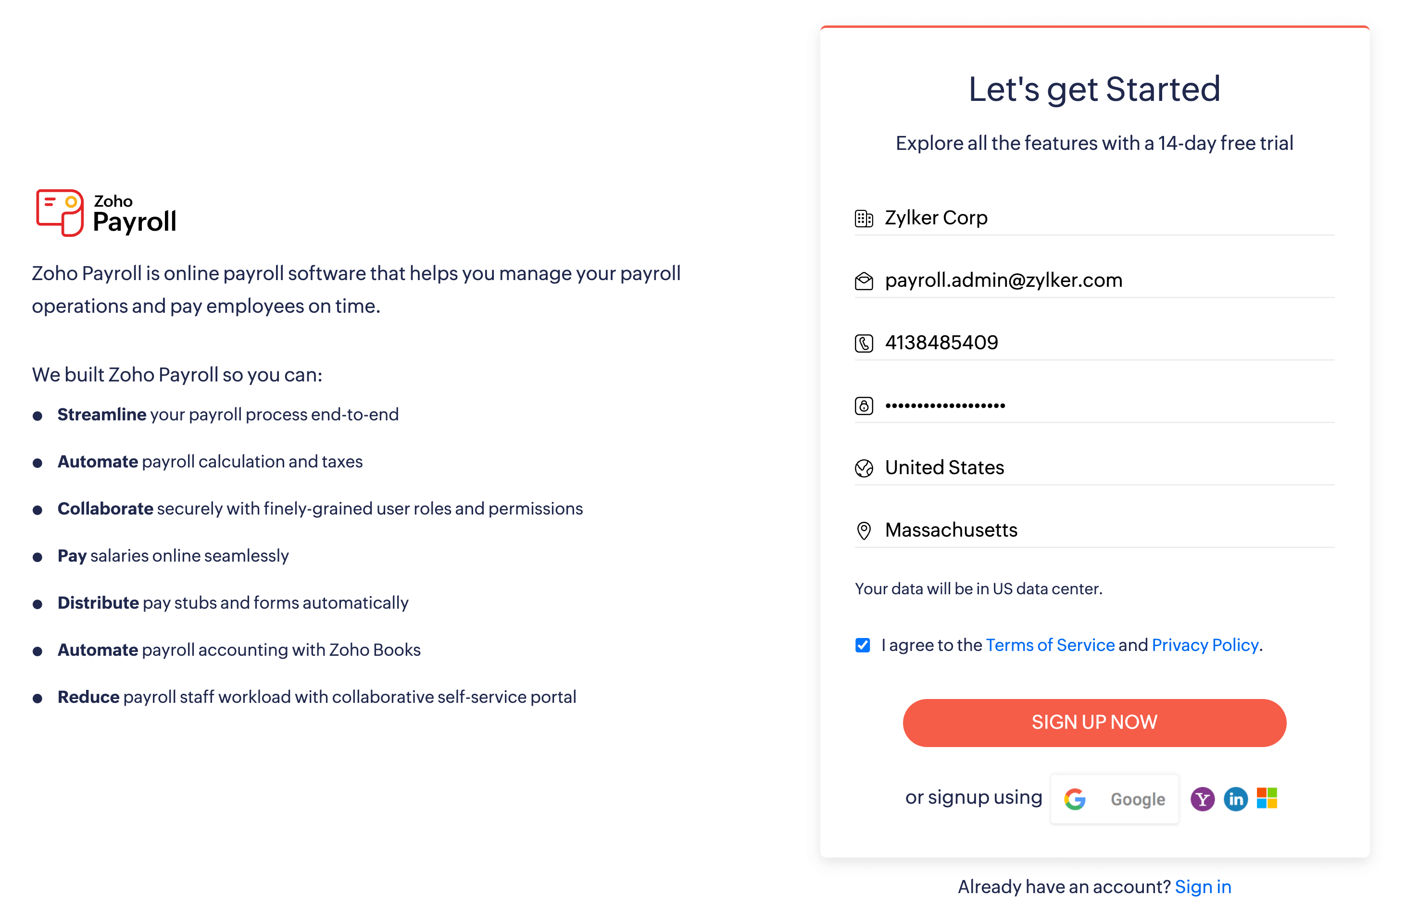Sign up with LinkedIn icon
This screenshot has width=1405, height=908.
(x=1235, y=799)
